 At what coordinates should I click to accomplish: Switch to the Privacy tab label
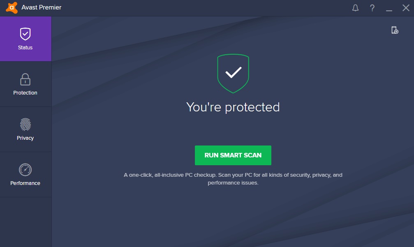pos(25,138)
